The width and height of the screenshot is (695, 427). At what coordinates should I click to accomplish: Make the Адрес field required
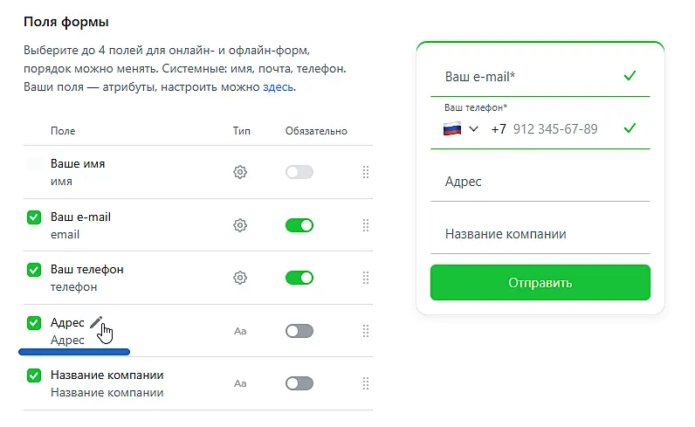[299, 331]
